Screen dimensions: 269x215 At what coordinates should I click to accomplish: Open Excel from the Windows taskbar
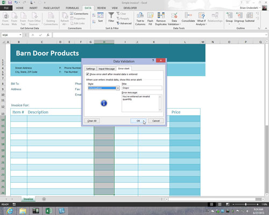click(48, 211)
